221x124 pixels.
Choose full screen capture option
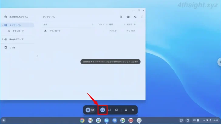(x=103, y=110)
